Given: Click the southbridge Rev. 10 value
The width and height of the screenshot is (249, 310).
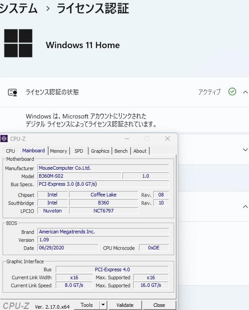Looking at the screenshot, I should tap(161, 203).
